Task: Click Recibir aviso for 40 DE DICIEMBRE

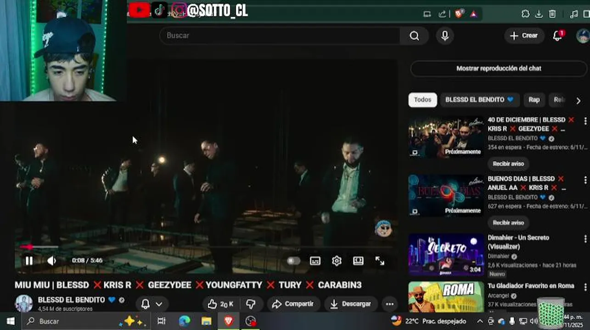Action: [508, 164]
